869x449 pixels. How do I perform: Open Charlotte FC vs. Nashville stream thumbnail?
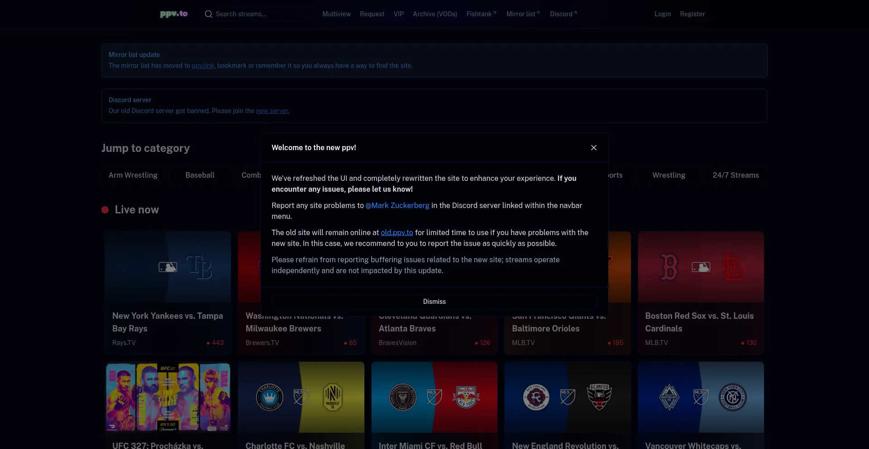[301, 397]
